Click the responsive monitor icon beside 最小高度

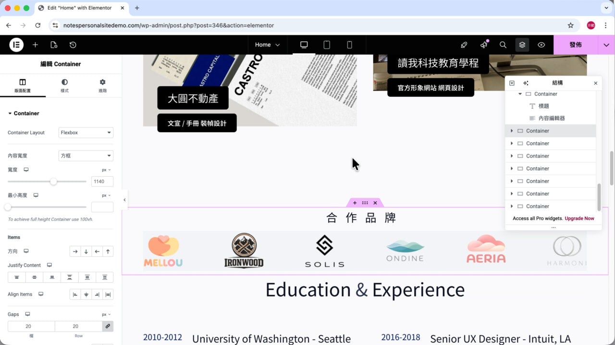pos(36,195)
